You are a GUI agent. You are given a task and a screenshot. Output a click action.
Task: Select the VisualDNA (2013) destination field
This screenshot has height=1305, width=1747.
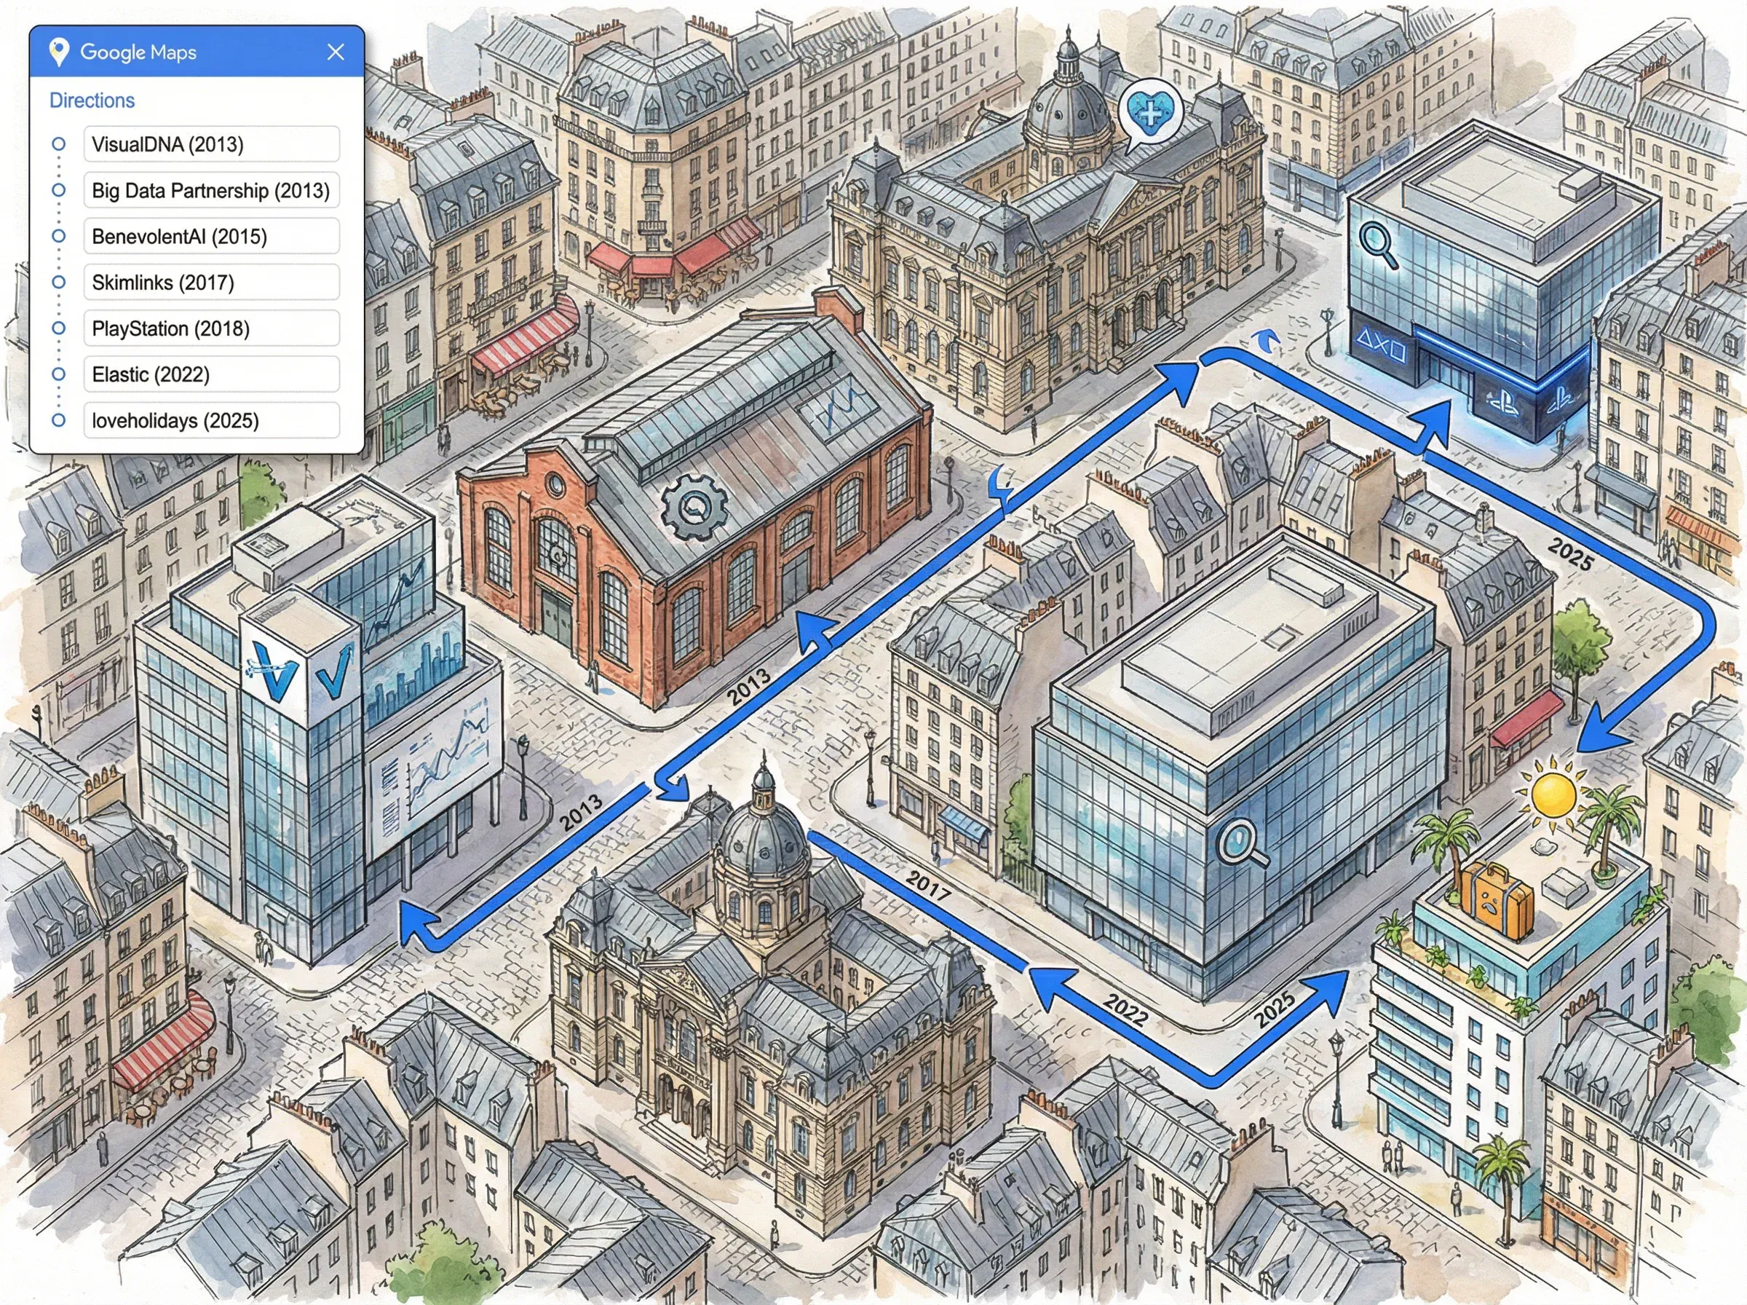pos(212,145)
